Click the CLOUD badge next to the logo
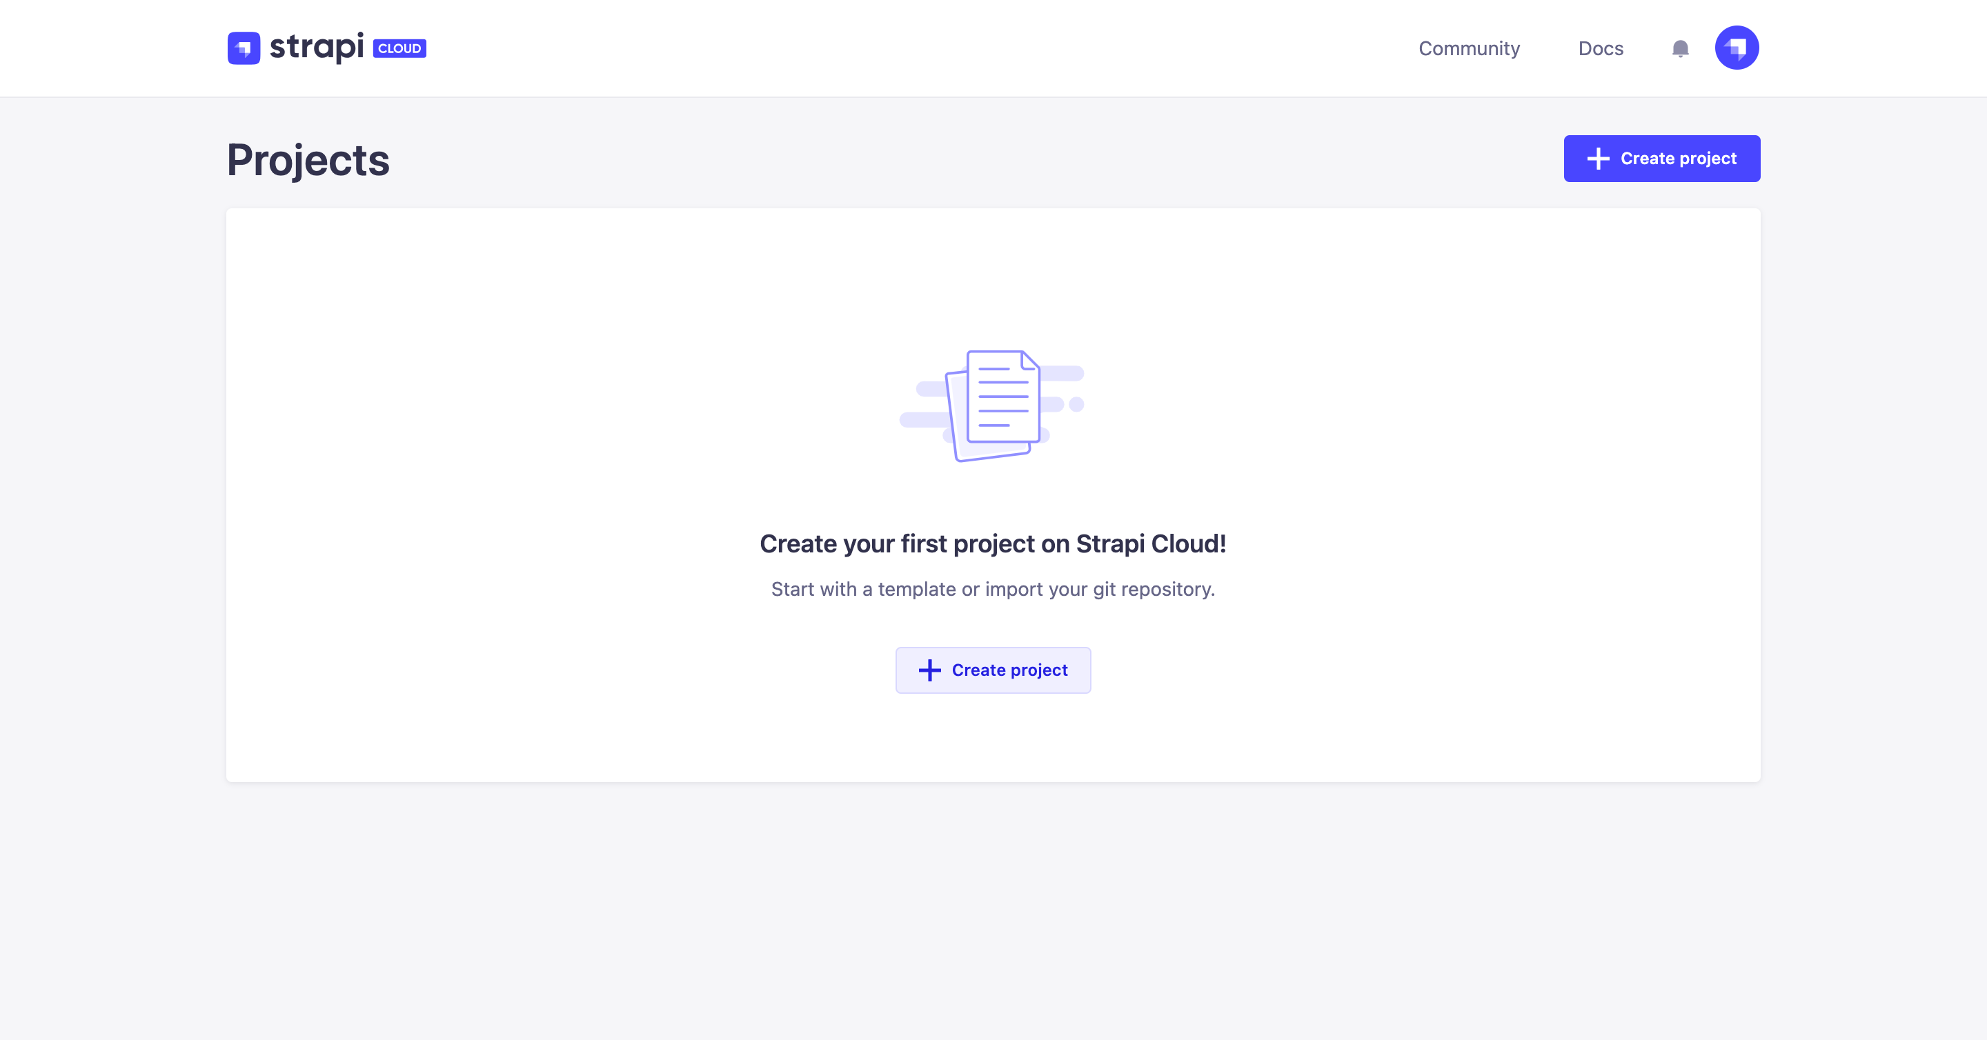Viewport: 1987px width, 1040px height. click(399, 48)
